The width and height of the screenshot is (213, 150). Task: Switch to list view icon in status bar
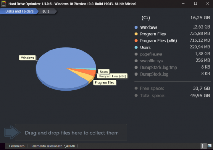click(x=204, y=146)
